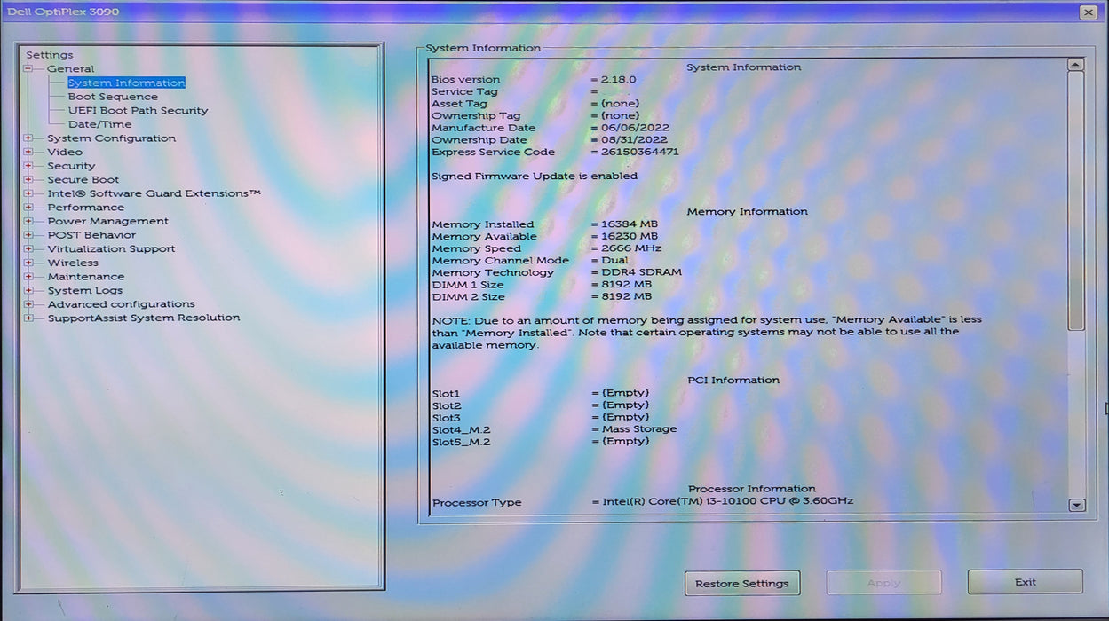Viewport: 1109px width, 621px height.
Task: Click the Memory Channel Mode Dual value
Action: (614, 261)
